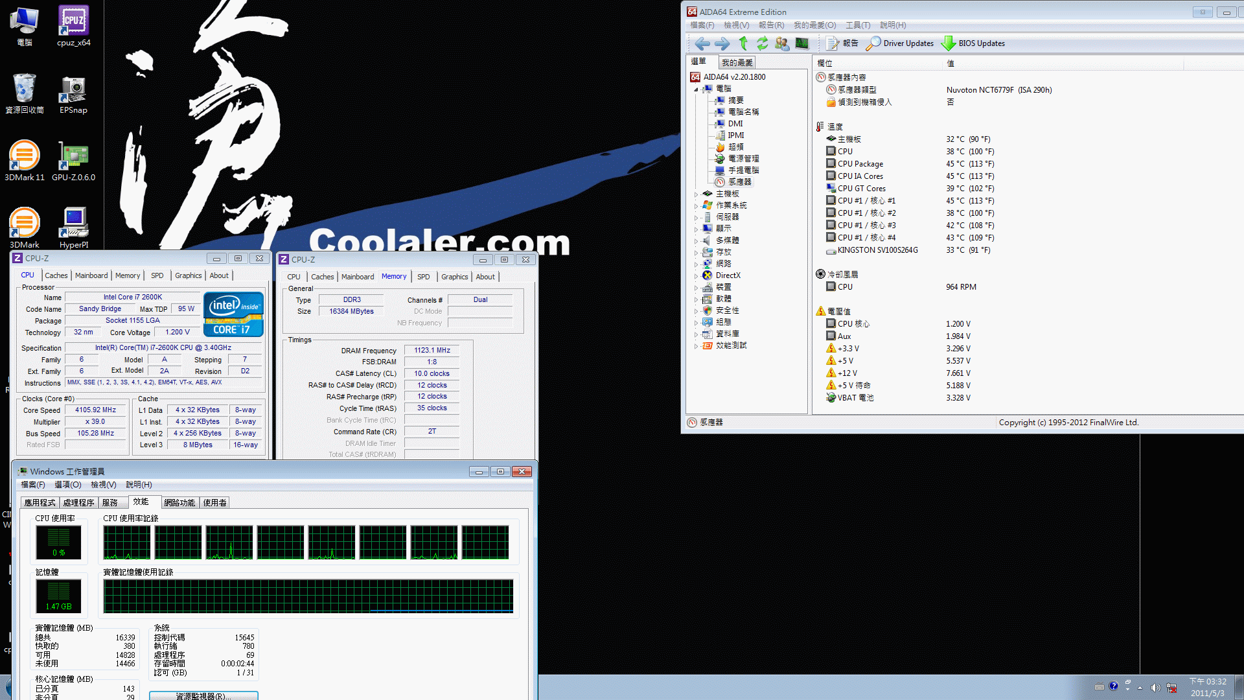Screen dimensions: 1244x700
Task: Click the 值 value column header in AIDA64
Action: tap(1063, 64)
